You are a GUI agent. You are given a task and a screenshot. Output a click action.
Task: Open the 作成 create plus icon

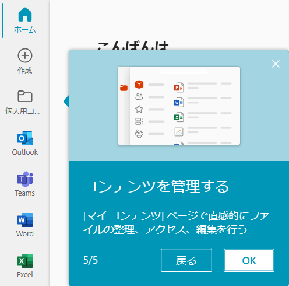[25, 55]
